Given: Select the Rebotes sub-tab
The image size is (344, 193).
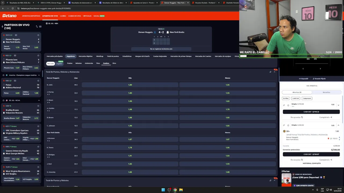Looking at the screenshot, I should pyautogui.click(x=78, y=63).
